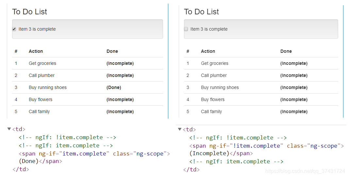Viewport: 348px width, 177px height.
Task: Click the row number 3 in the left table
Action: (x=16, y=87)
